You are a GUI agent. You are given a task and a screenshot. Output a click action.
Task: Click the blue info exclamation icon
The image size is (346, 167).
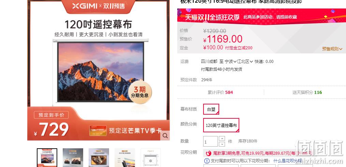(x=207, y=161)
